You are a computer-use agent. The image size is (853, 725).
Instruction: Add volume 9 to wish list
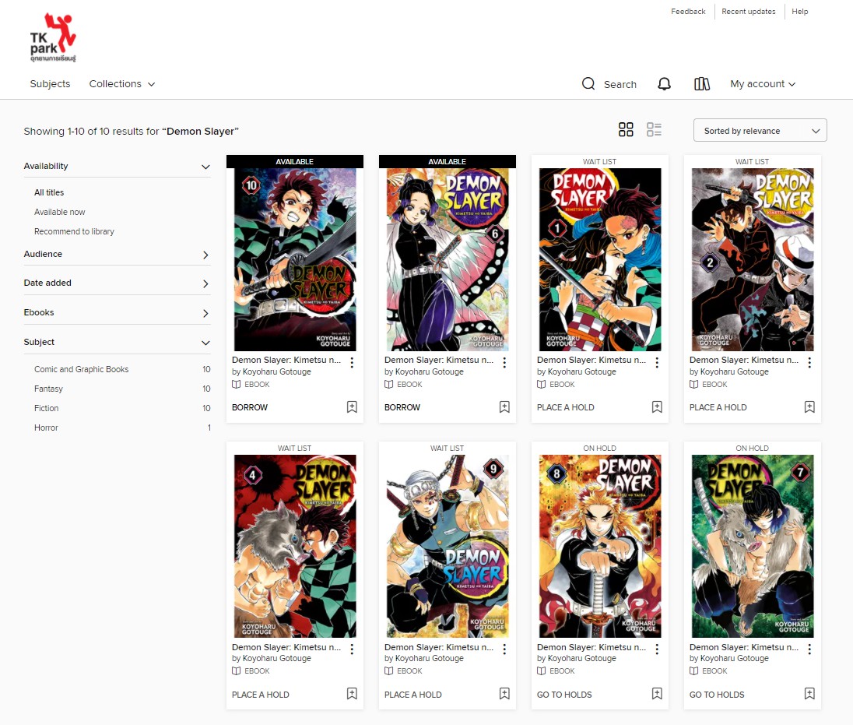pyautogui.click(x=504, y=694)
